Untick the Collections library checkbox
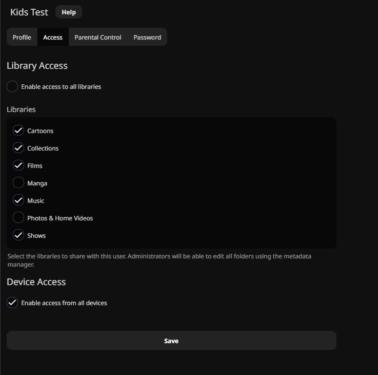The height and width of the screenshot is (375, 378). point(18,148)
